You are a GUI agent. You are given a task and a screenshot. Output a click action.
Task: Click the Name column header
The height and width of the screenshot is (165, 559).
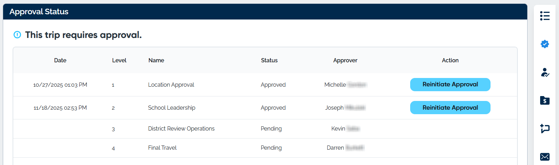[156, 61]
